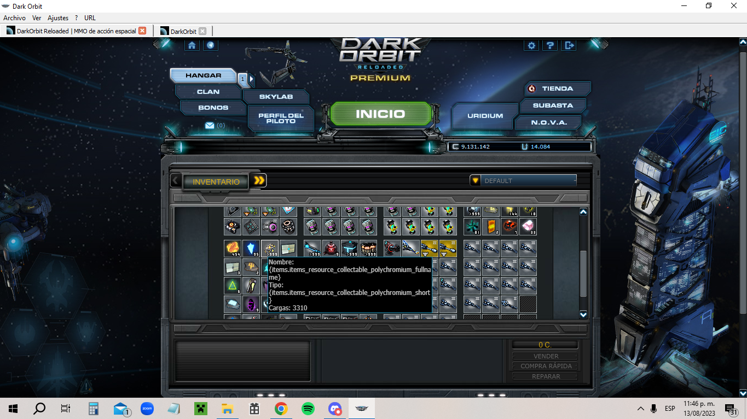This screenshot has width=747, height=419.
Task: Click the left arrow beside INVENTARIO
Action: coord(176,181)
